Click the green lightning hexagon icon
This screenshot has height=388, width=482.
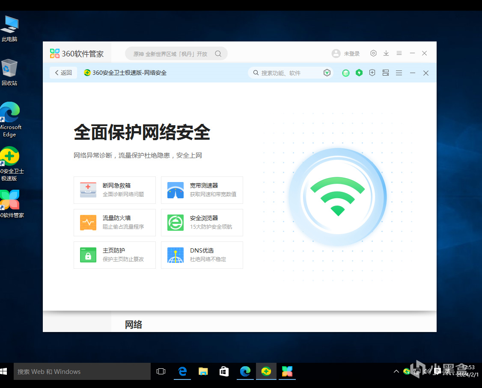tap(359, 73)
